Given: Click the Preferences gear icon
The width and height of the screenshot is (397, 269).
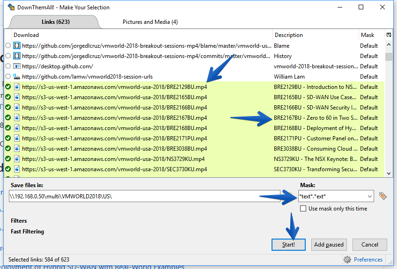Looking at the screenshot, I should click(x=347, y=259).
